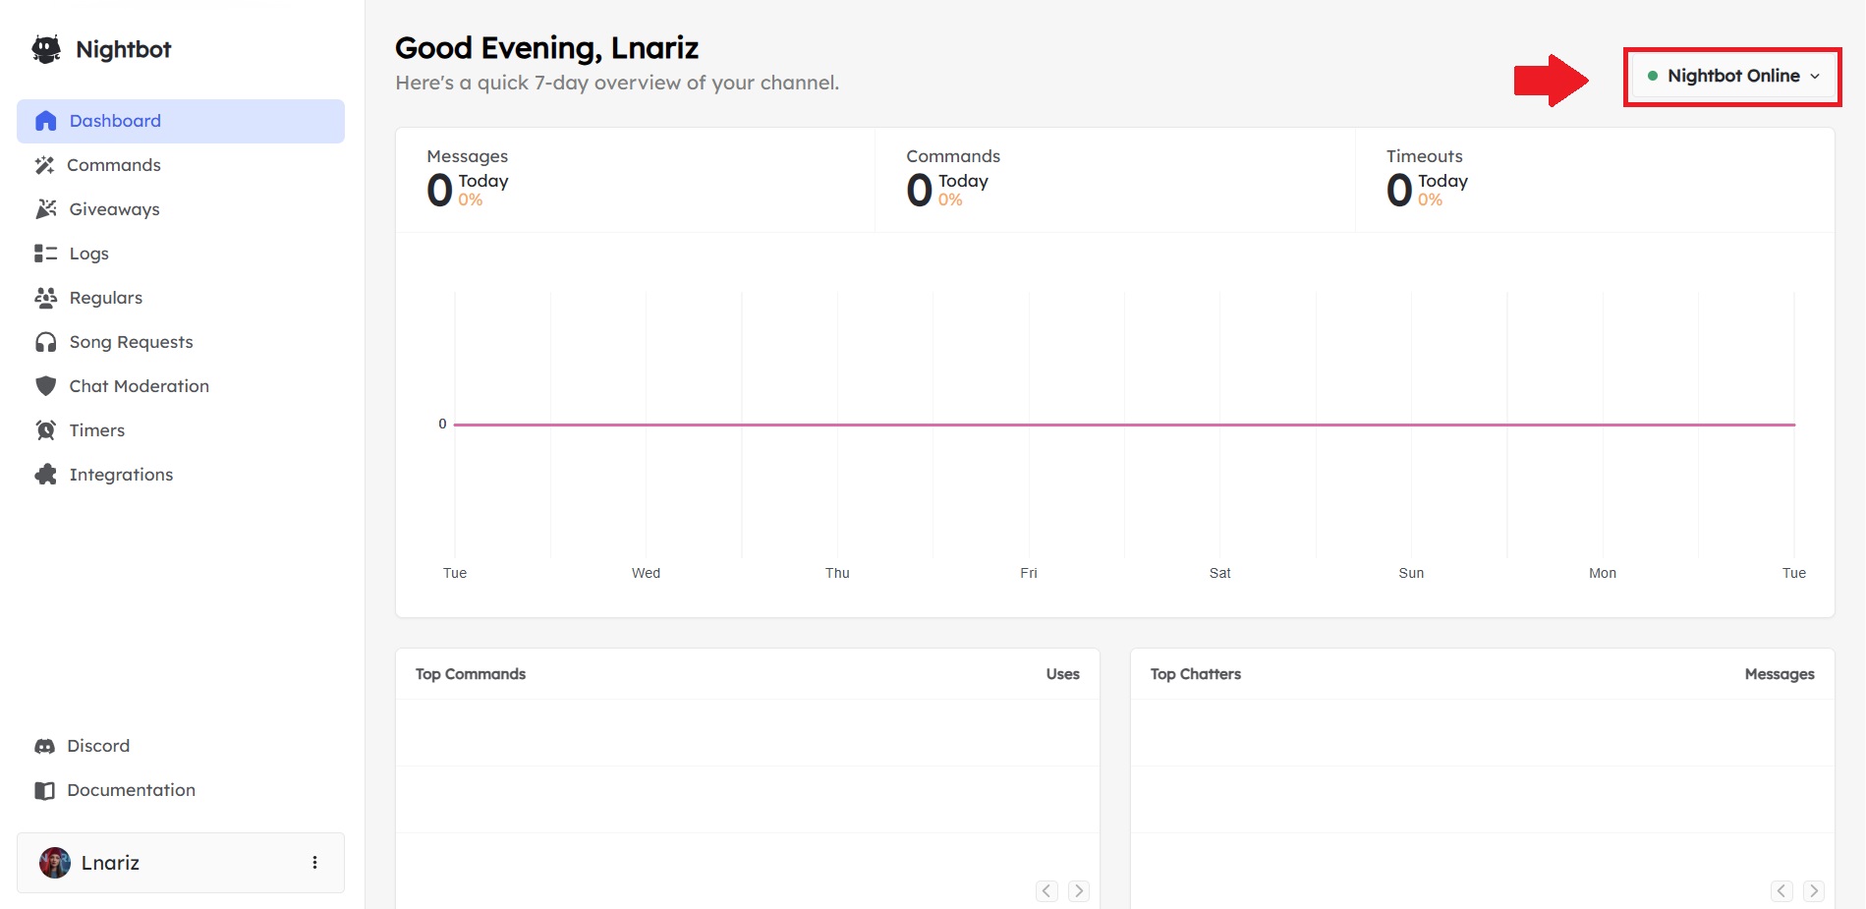Click the 7-day overview subtitle text
The height and width of the screenshot is (909, 1866).
click(617, 84)
